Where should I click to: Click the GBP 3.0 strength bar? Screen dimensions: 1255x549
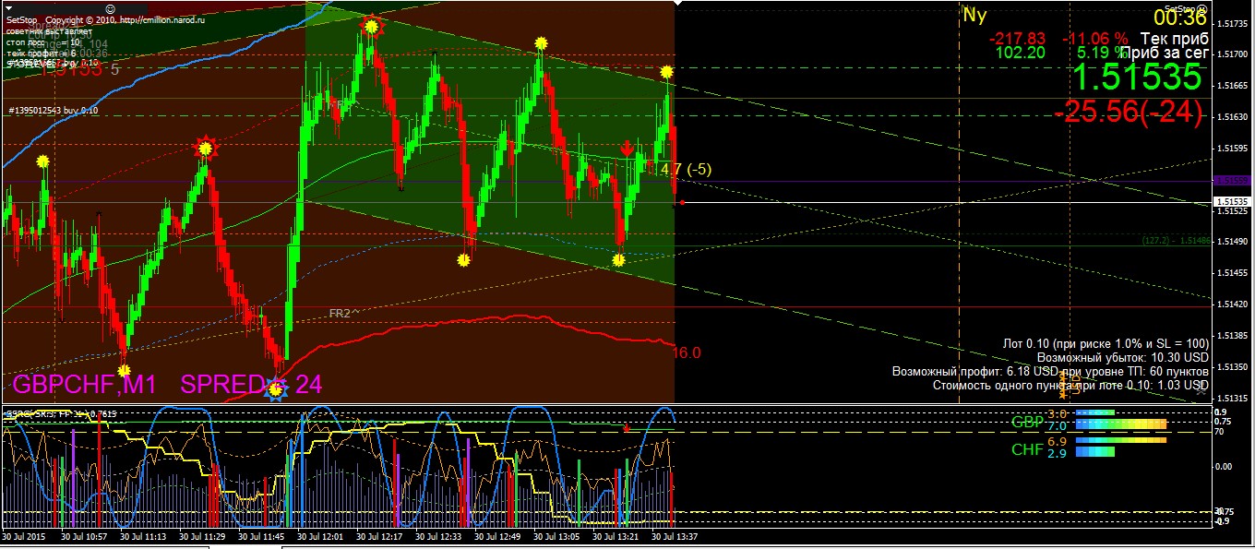coord(1095,413)
